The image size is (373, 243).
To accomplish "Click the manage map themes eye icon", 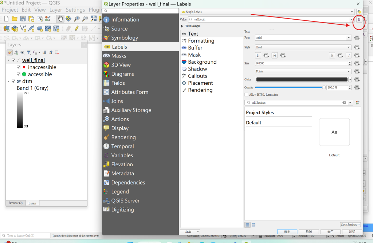I will 23,52.
